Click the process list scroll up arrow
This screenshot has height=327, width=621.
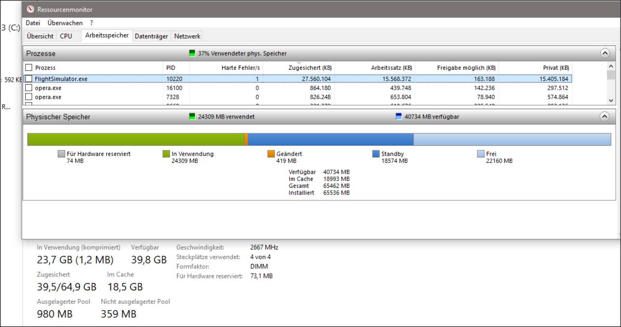point(611,66)
